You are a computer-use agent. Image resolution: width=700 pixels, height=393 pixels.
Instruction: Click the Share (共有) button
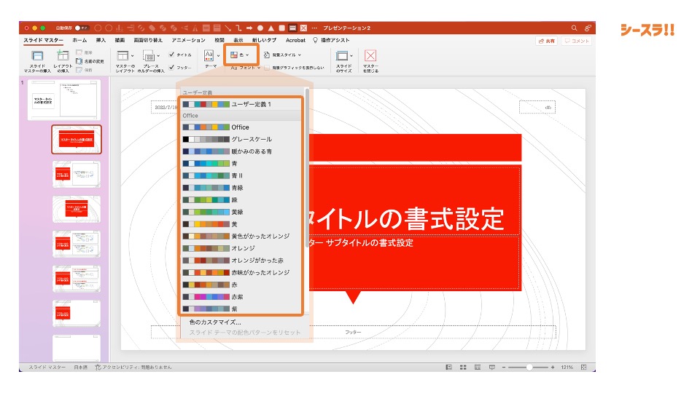pos(547,41)
